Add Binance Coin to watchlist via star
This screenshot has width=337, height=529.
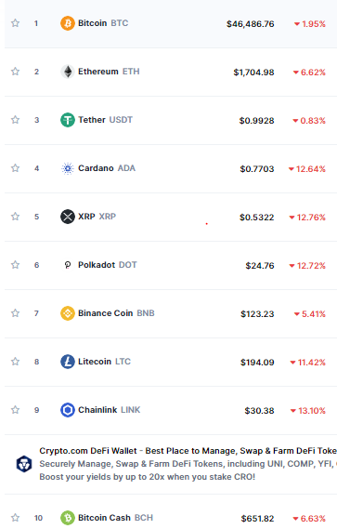tap(15, 313)
